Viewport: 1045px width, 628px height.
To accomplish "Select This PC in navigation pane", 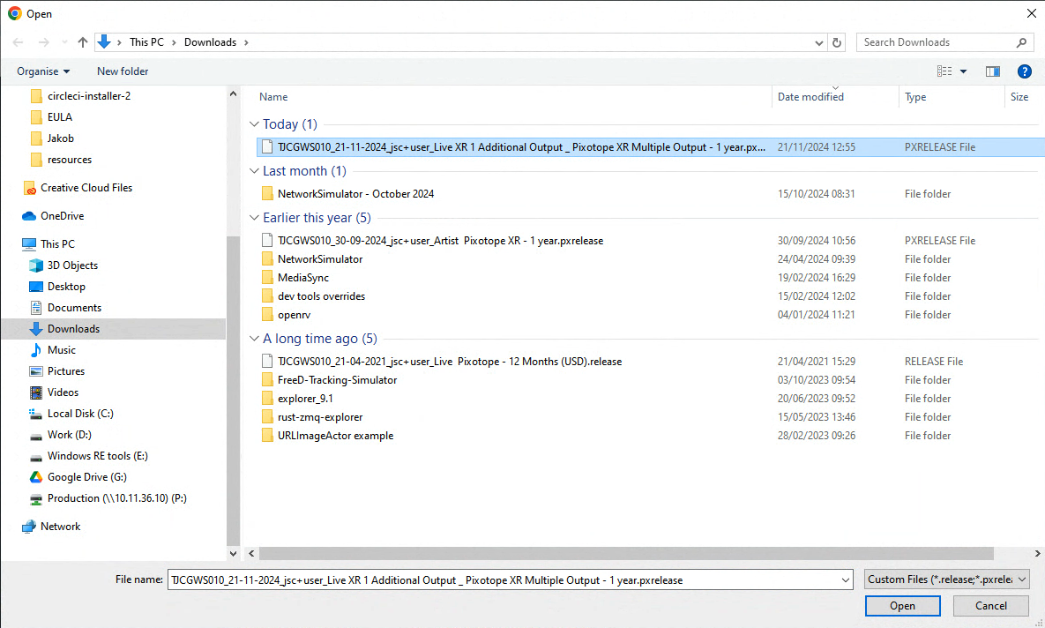I will click(x=57, y=244).
